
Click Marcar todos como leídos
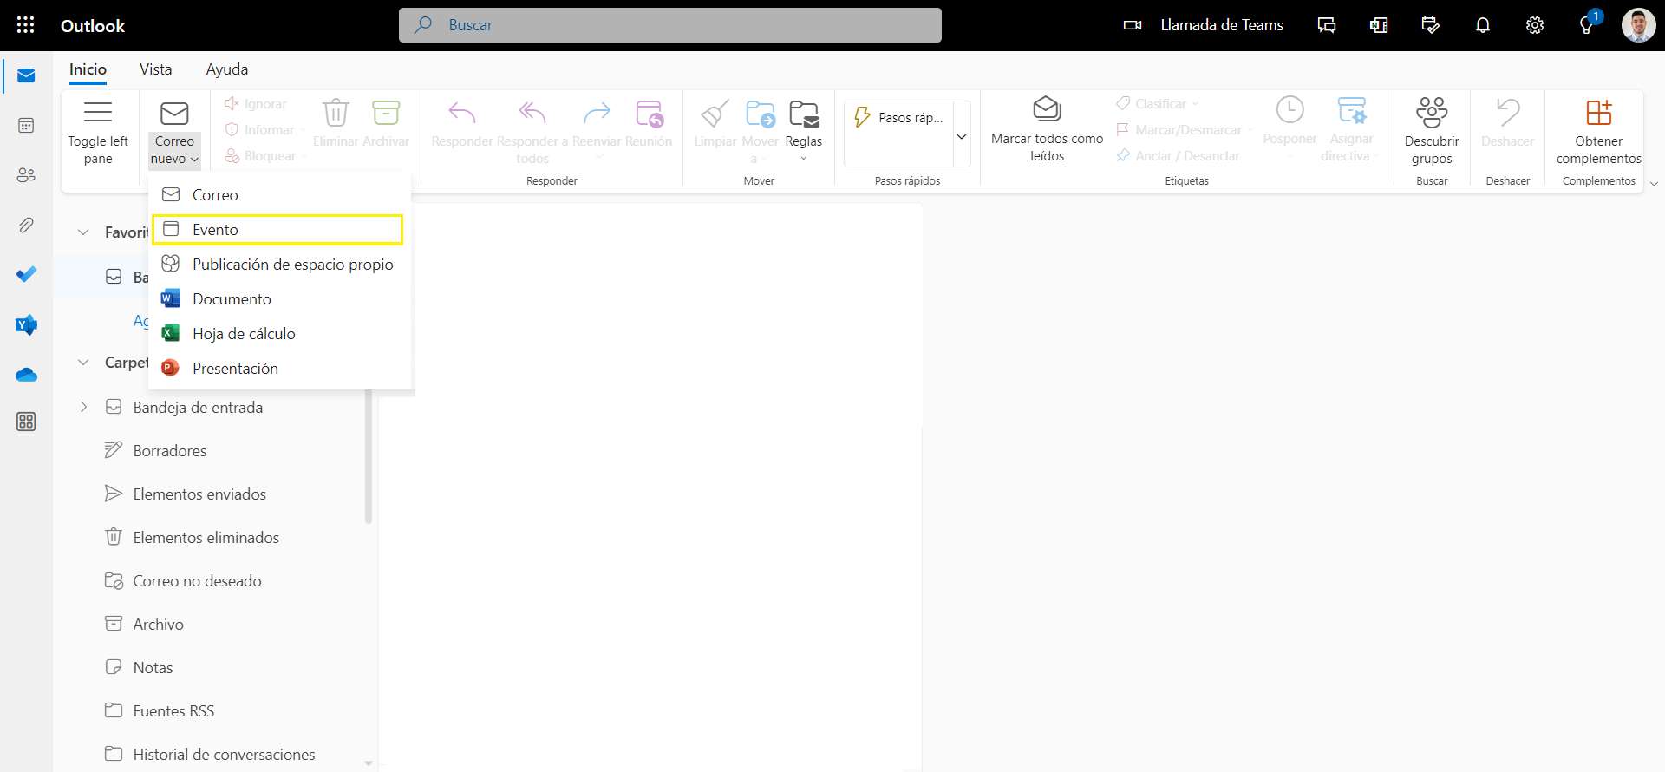(1047, 130)
